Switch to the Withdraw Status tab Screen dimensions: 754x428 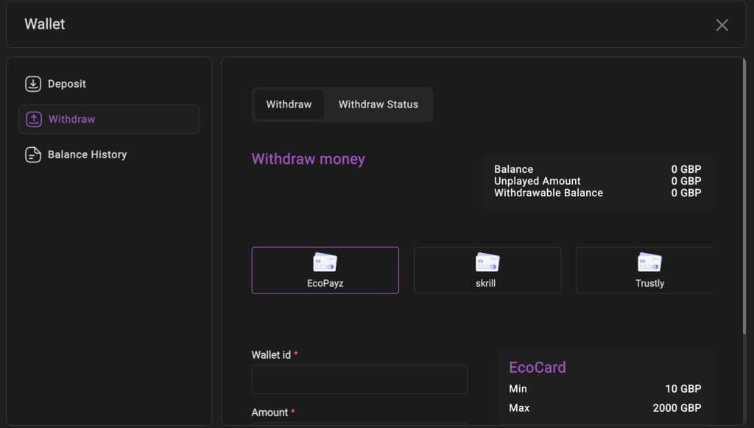click(x=378, y=104)
